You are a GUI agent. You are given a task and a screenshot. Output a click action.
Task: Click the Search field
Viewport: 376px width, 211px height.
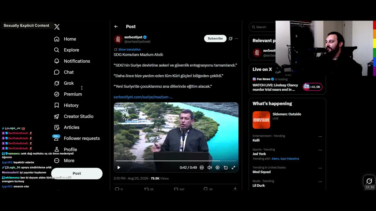(263, 27)
